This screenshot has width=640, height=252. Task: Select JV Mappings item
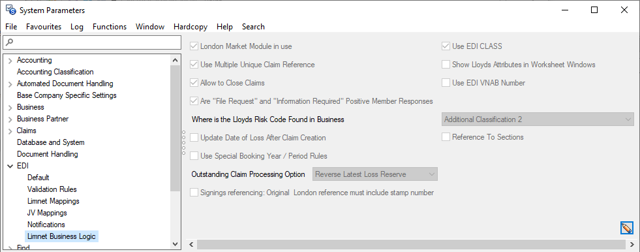click(x=47, y=213)
